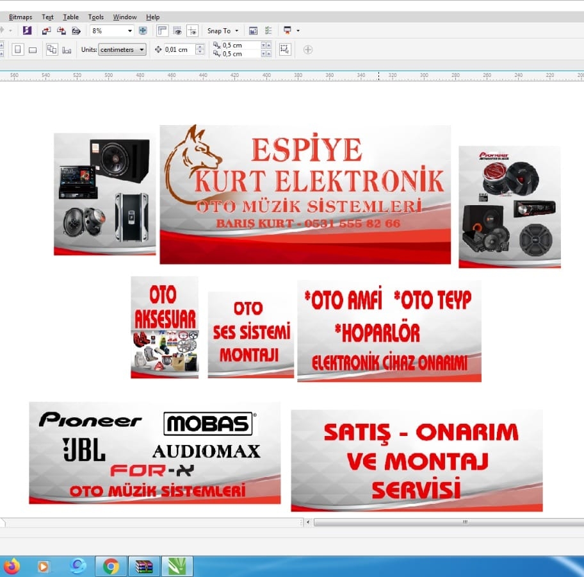
Task: Toggle Treat as filled icon
Action: (285, 49)
